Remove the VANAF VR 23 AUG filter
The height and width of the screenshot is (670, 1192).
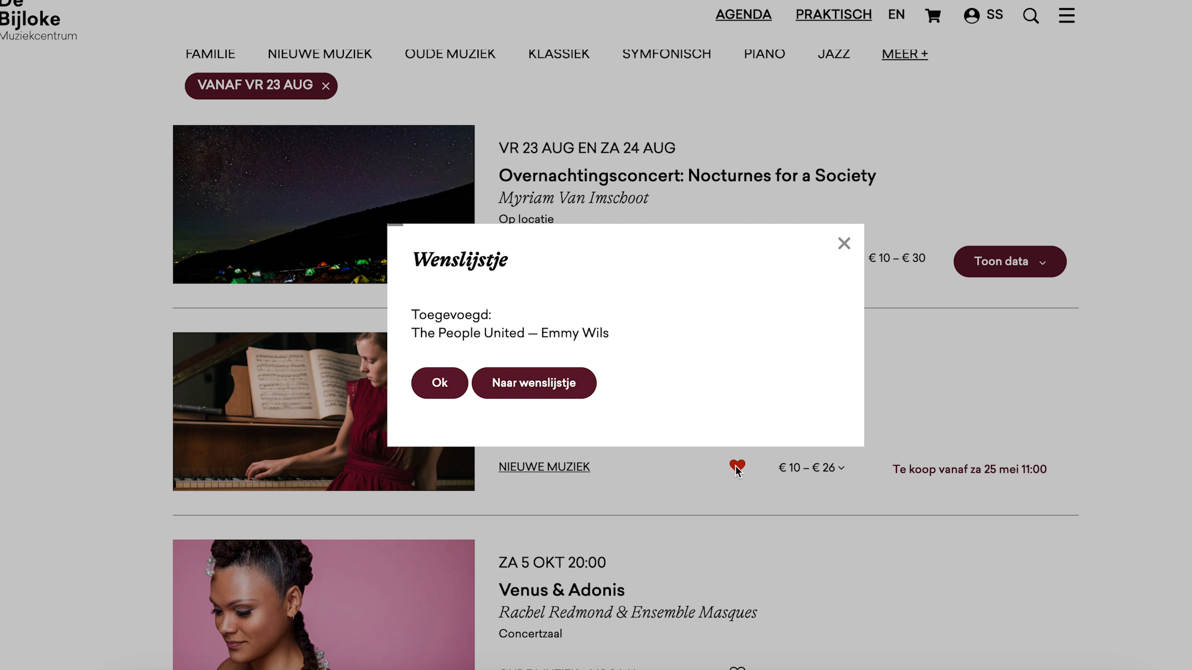click(x=325, y=86)
